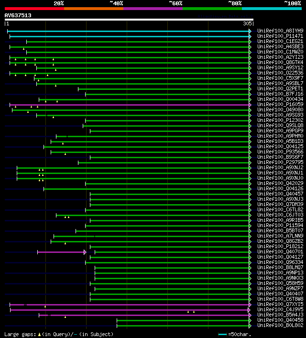Open the UniRef100_P11471 entry
The width and height of the screenshot is (306, 338).
click(x=280, y=36)
